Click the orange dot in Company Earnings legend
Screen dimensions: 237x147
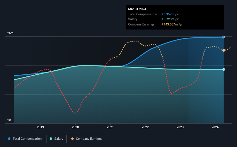click(72, 139)
